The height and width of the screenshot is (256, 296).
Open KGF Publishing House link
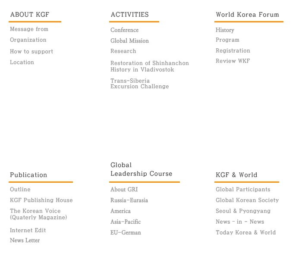[x=41, y=200]
